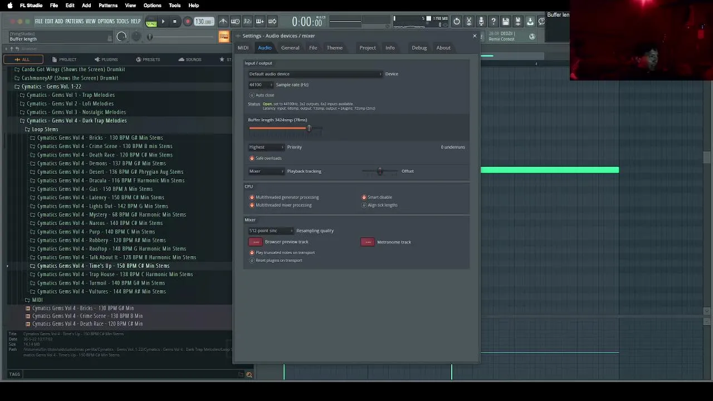Toggle the overdub/blend recording icon
This screenshot has width=713, height=401.
pyautogui.click(x=260, y=22)
